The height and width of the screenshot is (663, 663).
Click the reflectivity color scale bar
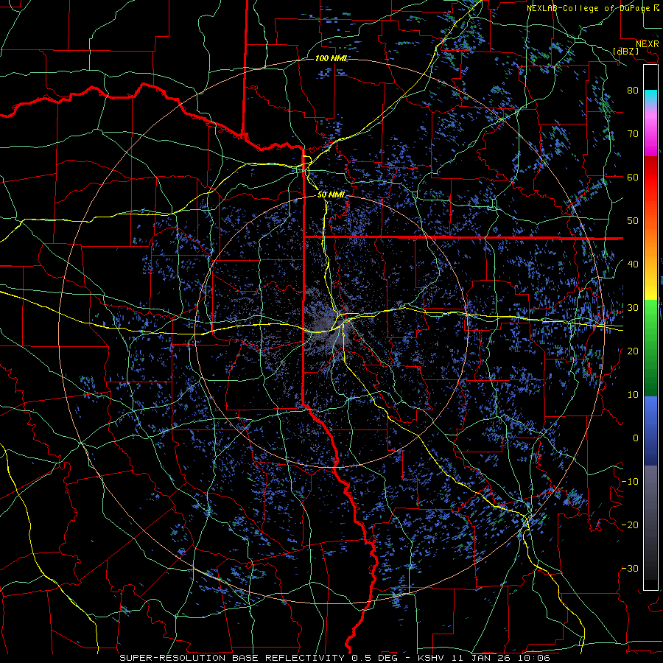650,327
